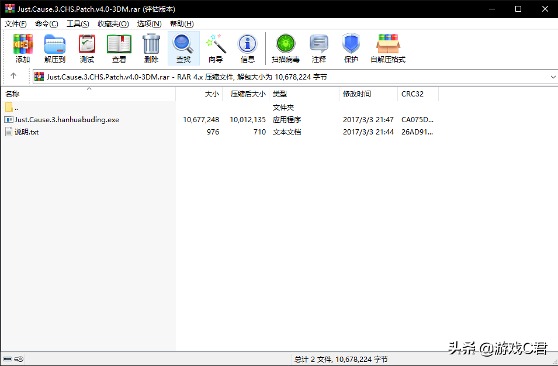This screenshot has height=366, width=558.
Task: Open the Favorites (收藏夹) menu
Action: 113,24
